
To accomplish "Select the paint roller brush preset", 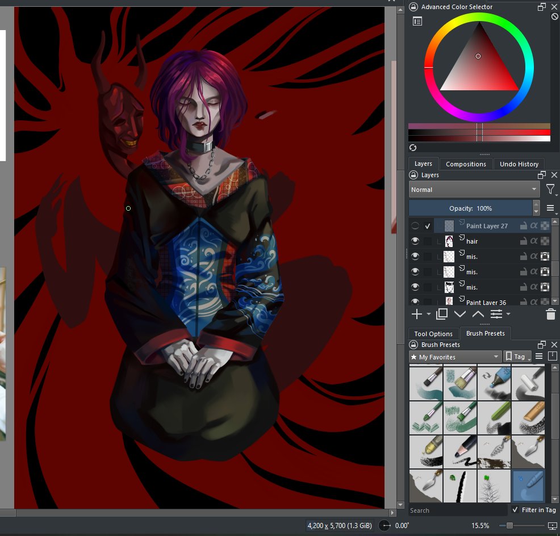I will coord(528,383).
